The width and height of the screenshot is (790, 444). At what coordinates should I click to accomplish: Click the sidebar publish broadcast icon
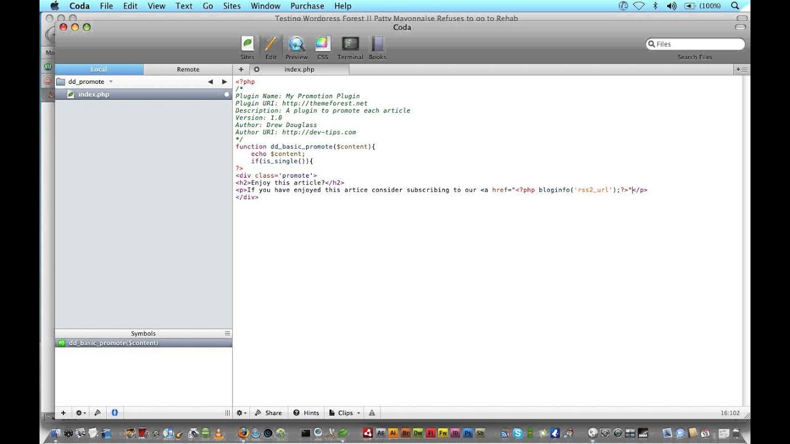tap(97, 413)
